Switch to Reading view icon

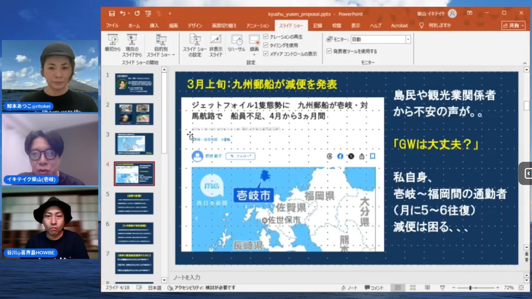427,288
